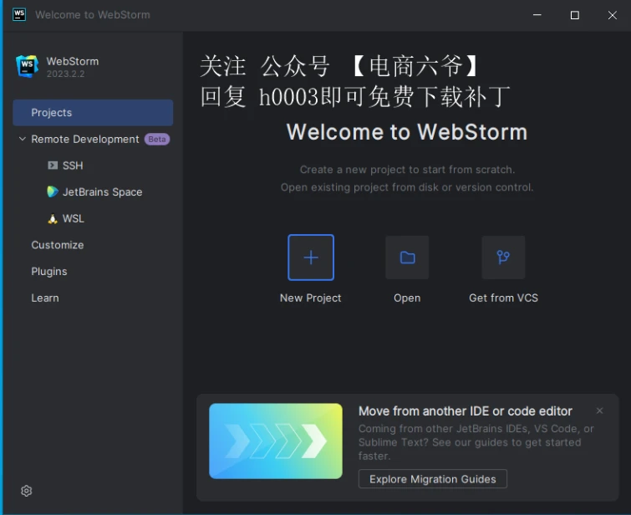Click the Open folder icon
Screen dimensions: 631x515
[x=407, y=257]
